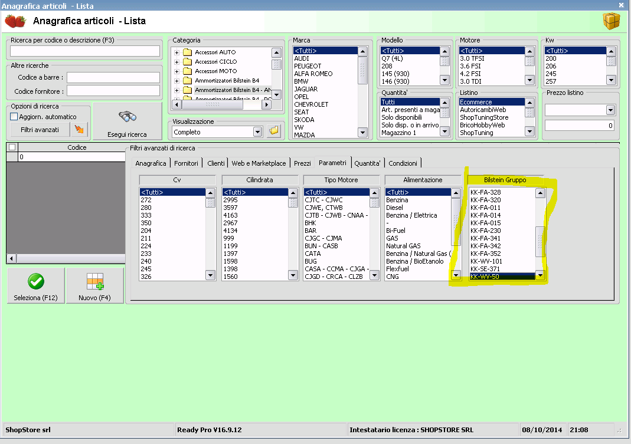
Task: Click the Marca list scrollbar thumb
Action: (362, 70)
